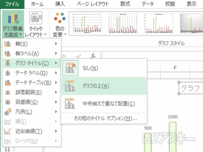Select the chart title box グラフ
The height and width of the screenshot is (152, 203).
(191, 88)
